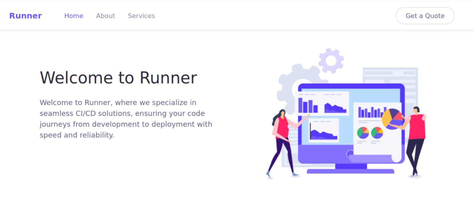The image size is (474, 212).
Task: Open the Services navigation item
Action: (x=141, y=16)
